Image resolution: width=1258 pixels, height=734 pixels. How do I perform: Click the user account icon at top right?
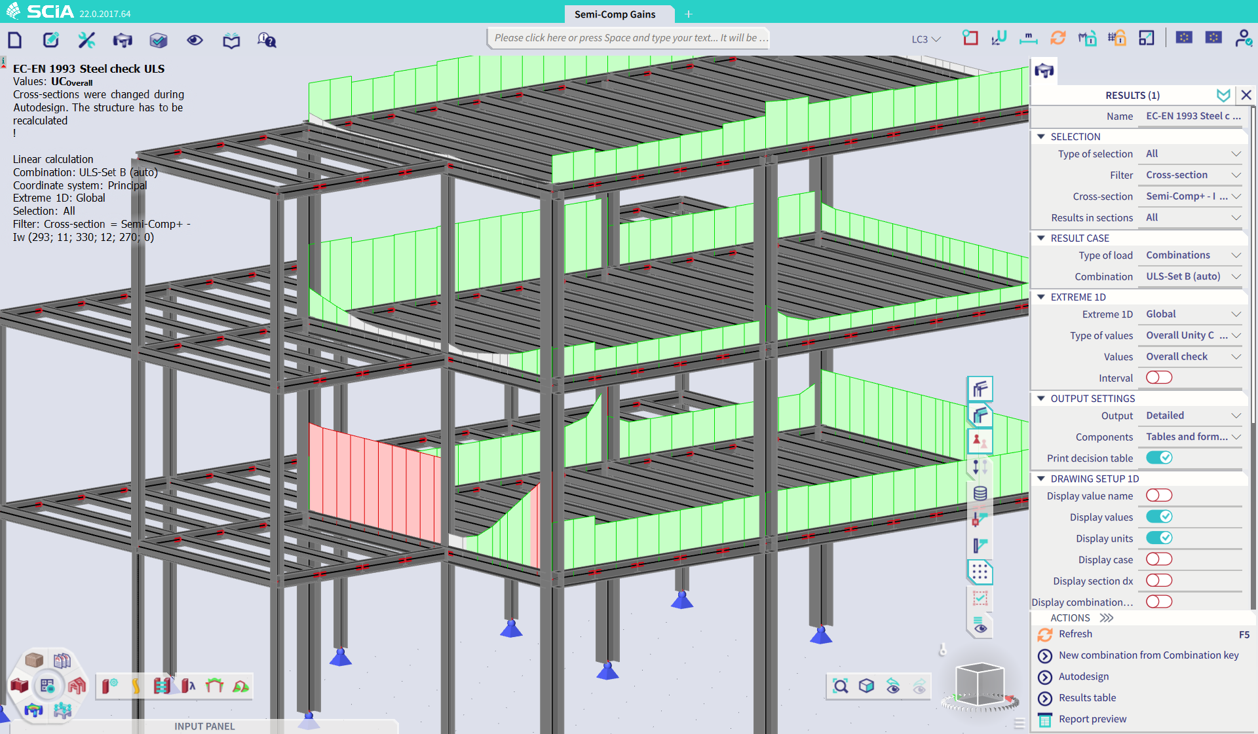tap(1243, 39)
